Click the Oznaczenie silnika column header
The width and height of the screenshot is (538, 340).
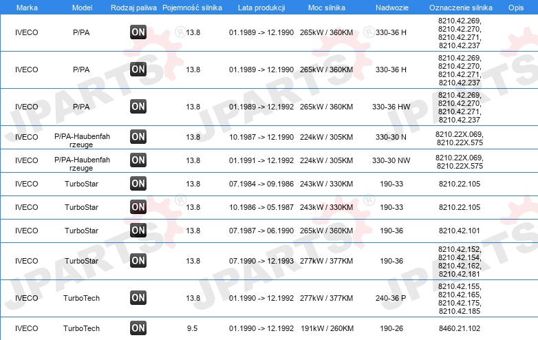[x=461, y=8]
